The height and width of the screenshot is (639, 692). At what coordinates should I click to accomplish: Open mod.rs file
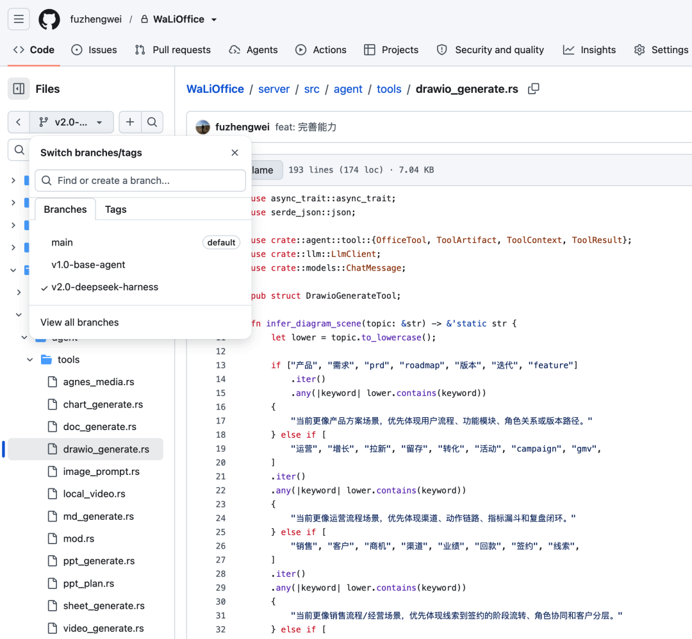coord(79,539)
